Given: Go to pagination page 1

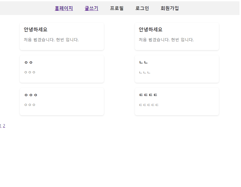Looking at the screenshot, I should click(x=1, y=126).
